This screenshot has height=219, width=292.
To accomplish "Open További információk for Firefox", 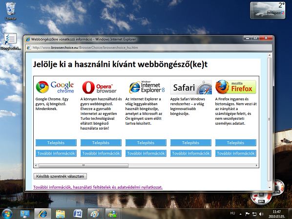I will 235,153.
